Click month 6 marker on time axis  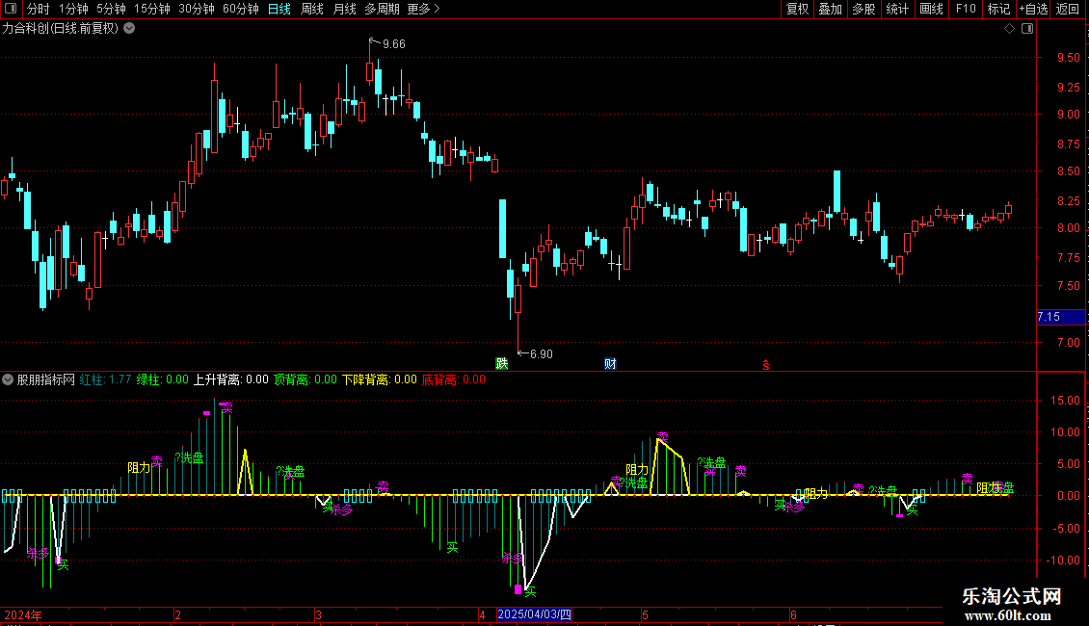tap(793, 614)
